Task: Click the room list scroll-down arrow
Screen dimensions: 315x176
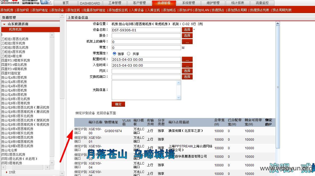Action: click(52, 163)
